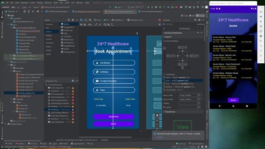265x149 pixels.
Task: Click emulator power button icon
Action: coord(261,12)
